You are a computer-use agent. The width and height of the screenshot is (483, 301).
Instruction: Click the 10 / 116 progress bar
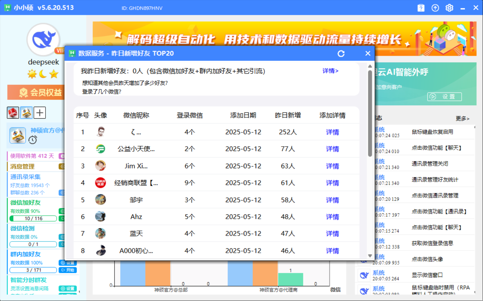pyautogui.click(x=33, y=218)
